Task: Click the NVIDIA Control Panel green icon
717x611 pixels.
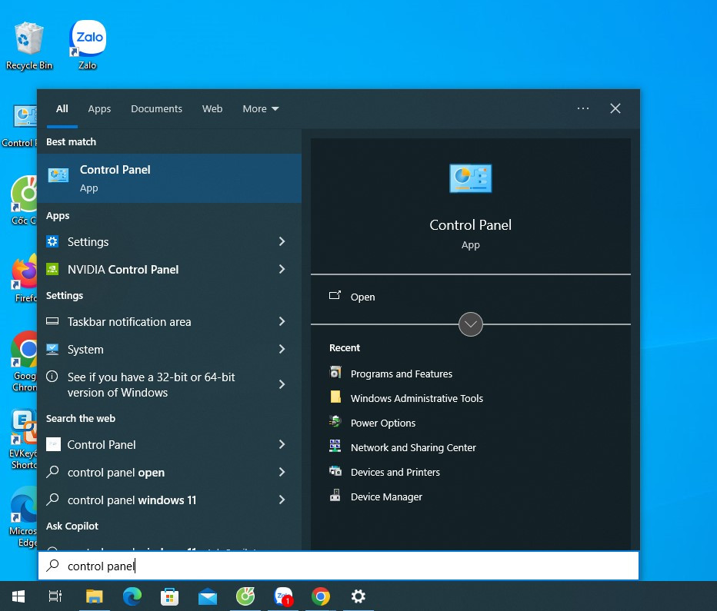Action: click(52, 269)
